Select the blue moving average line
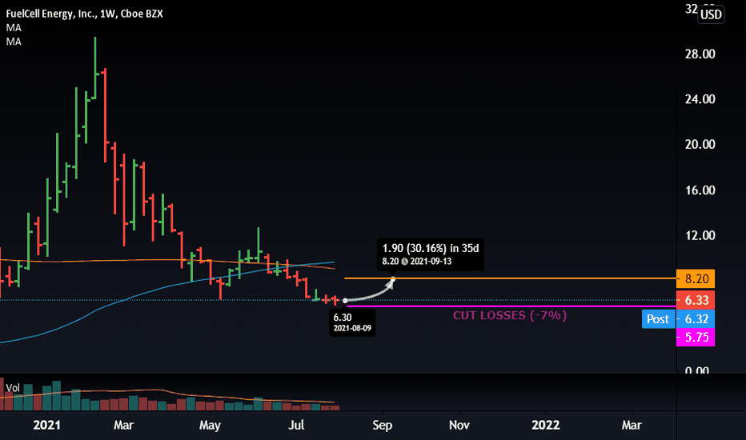This screenshot has height=440, width=746. click(166, 287)
